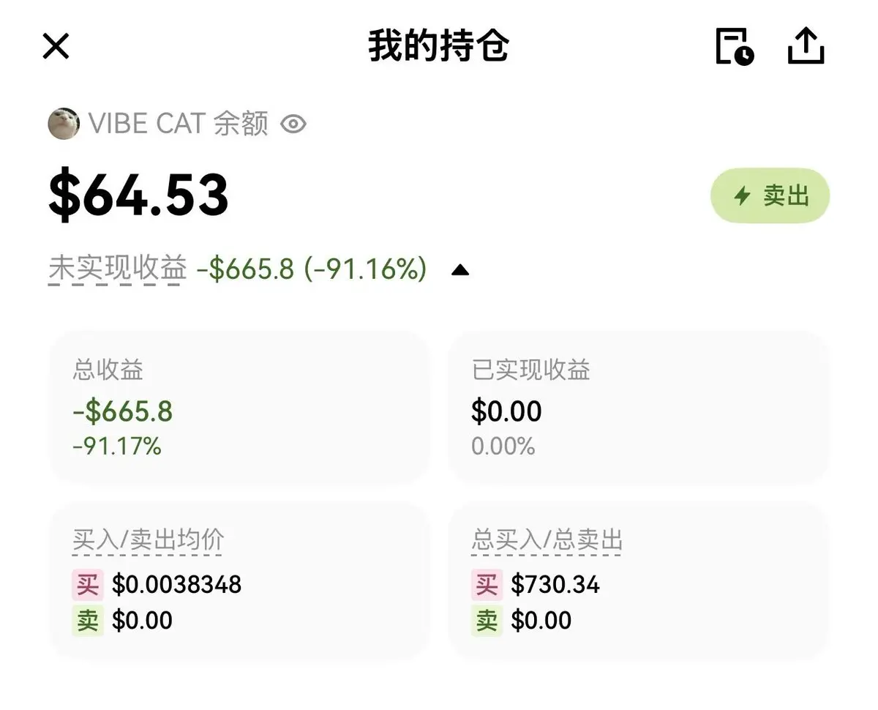Tap the green 卖出 sell button
Image resolution: width=878 pixels, height=710 pixels.
pyautogui.click(x=770, y=195)
